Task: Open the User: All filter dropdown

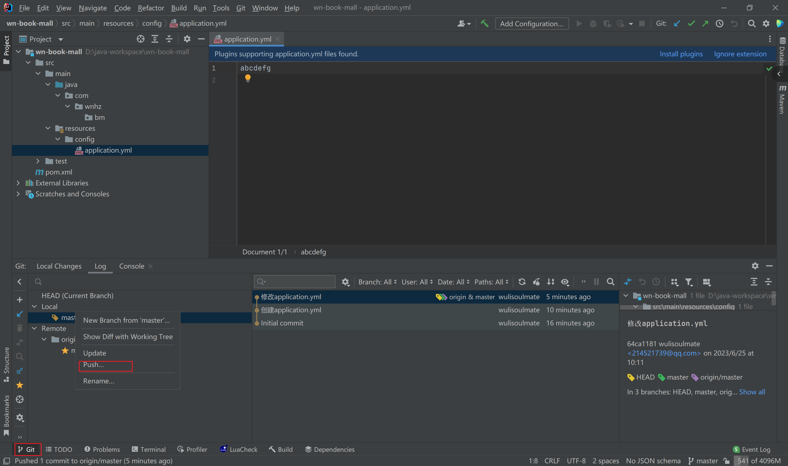Action: point(417,282)
